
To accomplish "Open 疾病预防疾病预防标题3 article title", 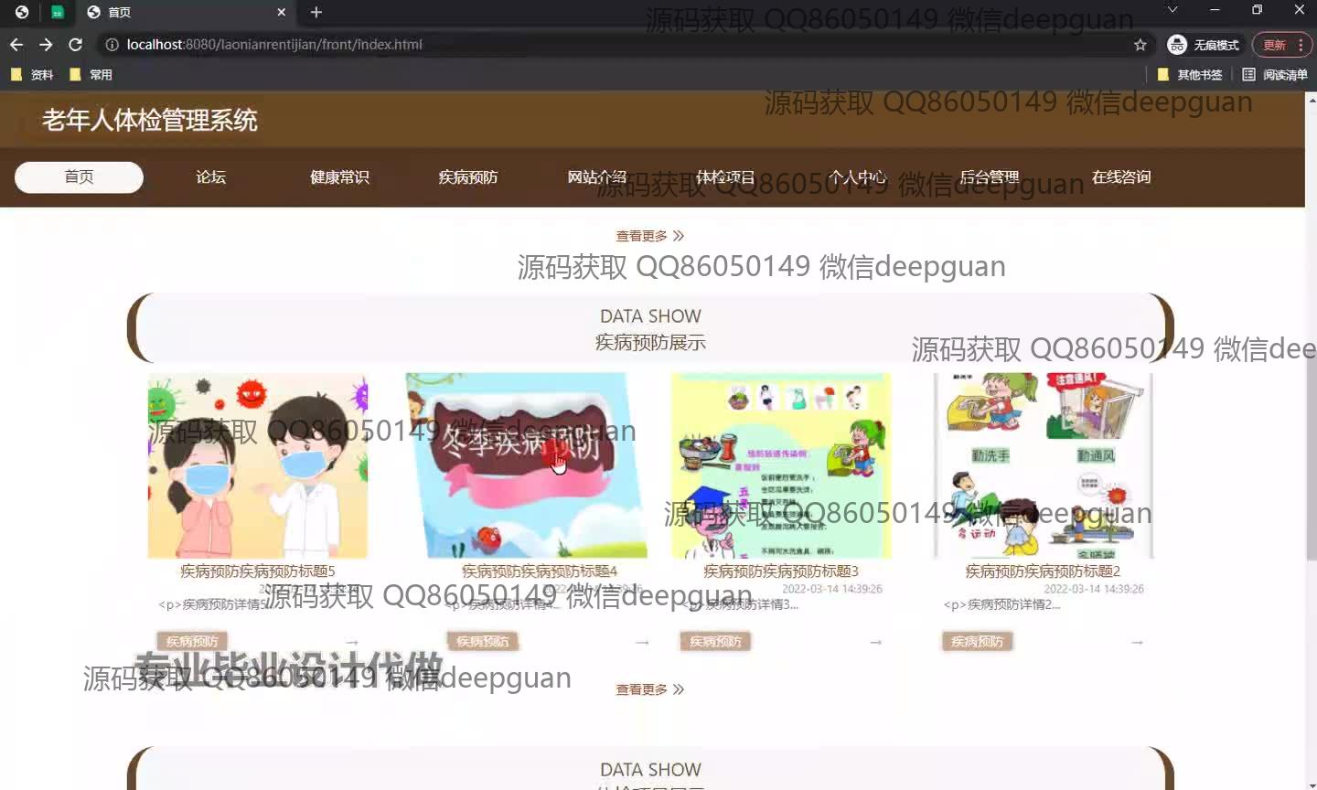I will (x=780, y=571).
